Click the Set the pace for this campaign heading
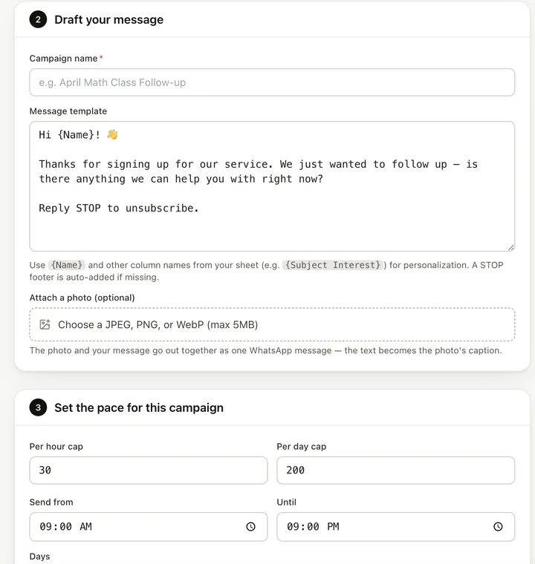The width and height of the screenshot is (535, 564). (x=139, y=407)
